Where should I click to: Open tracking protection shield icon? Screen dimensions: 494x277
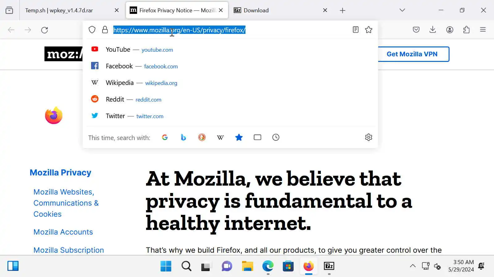pos(92,30)
